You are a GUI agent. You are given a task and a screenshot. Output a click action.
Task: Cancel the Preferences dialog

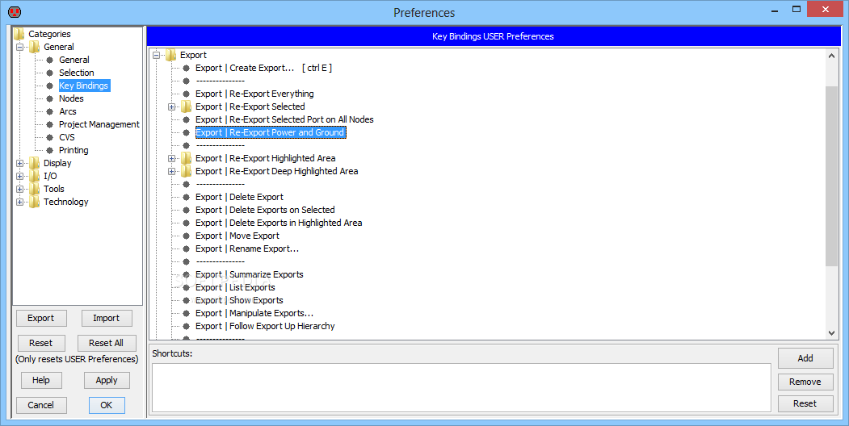tap(41, 405)
